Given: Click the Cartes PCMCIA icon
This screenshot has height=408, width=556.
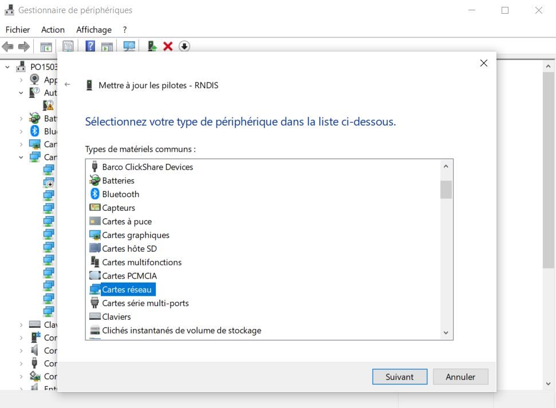Looking at the screenshot, I should [x=94, y=275].
